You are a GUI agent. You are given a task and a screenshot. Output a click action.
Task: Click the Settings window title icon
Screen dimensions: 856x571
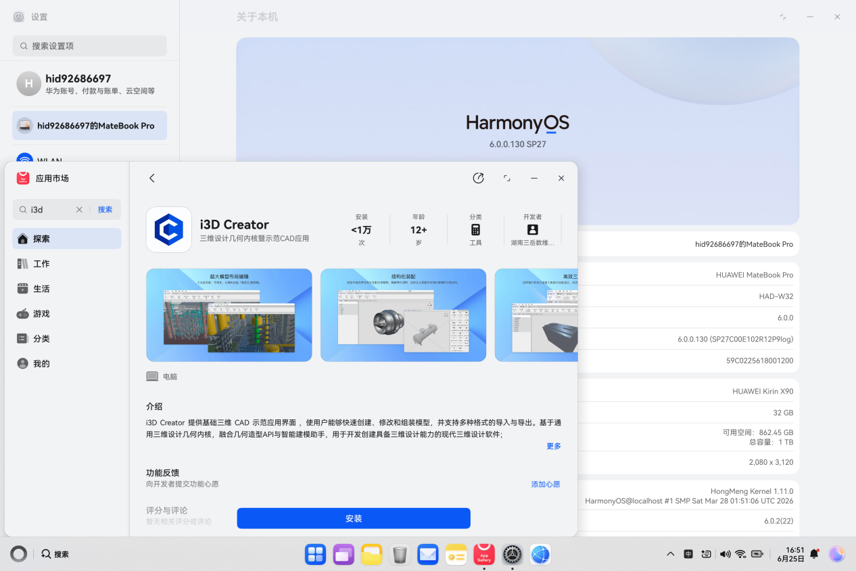[x=19, y=17]
